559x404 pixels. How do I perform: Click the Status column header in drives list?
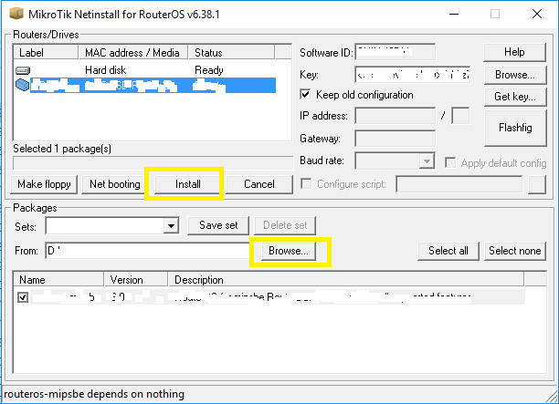tap(231, 53)
